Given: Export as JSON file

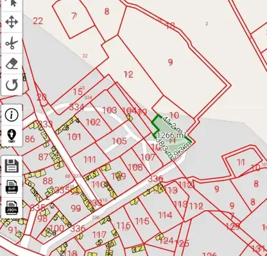Looking at the screenshot, I should [x=12, y=207].
